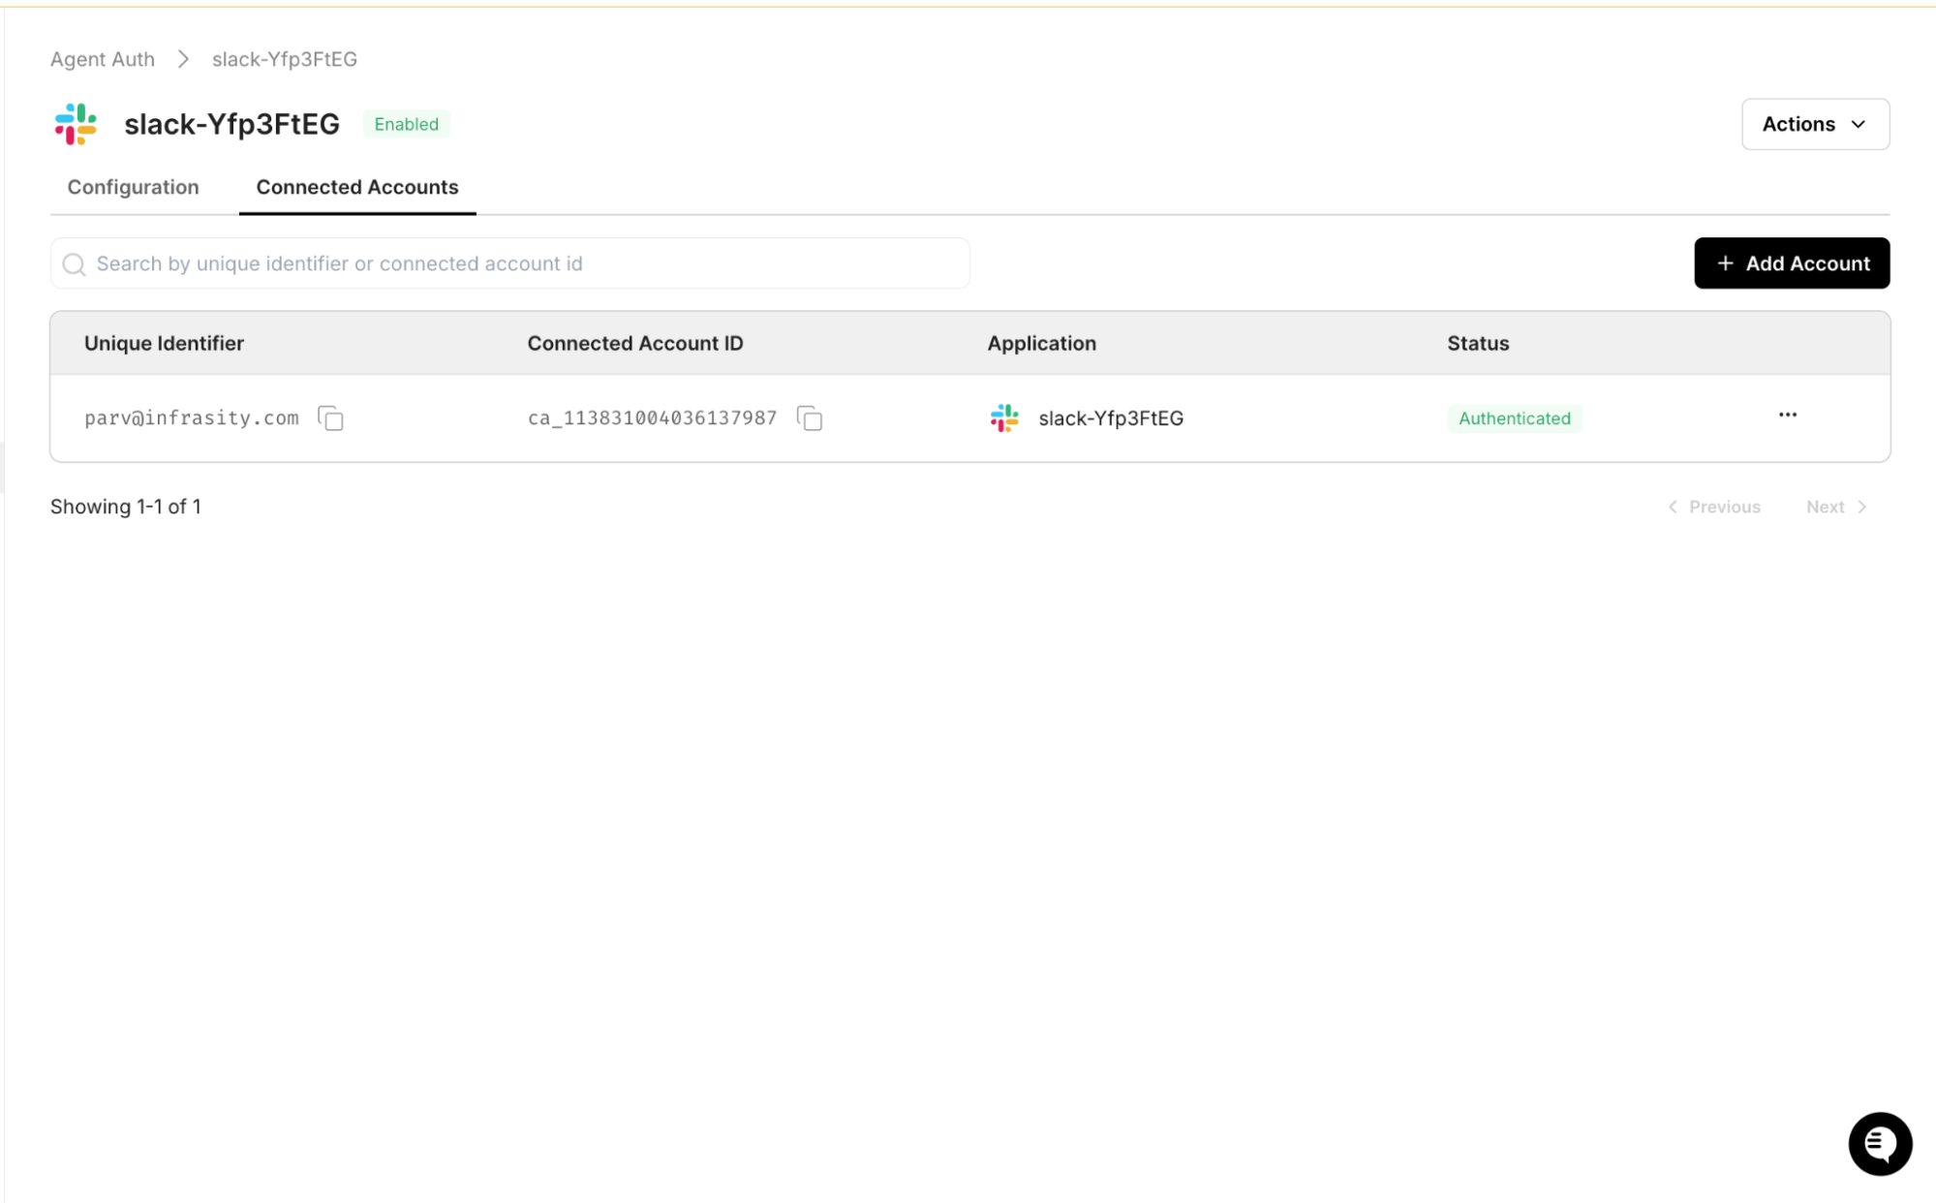Open the chat support bubble

click(x=1879, y=1144)
